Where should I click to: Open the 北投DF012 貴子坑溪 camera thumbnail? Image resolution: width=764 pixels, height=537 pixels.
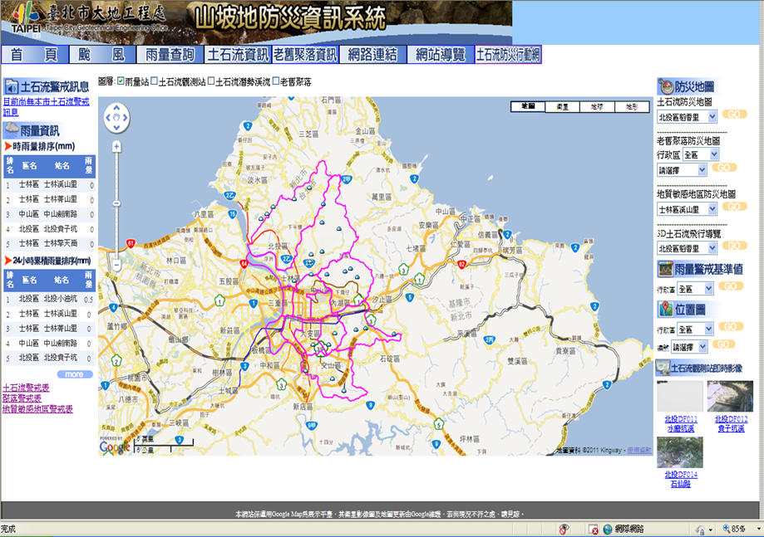pos(730,397)
